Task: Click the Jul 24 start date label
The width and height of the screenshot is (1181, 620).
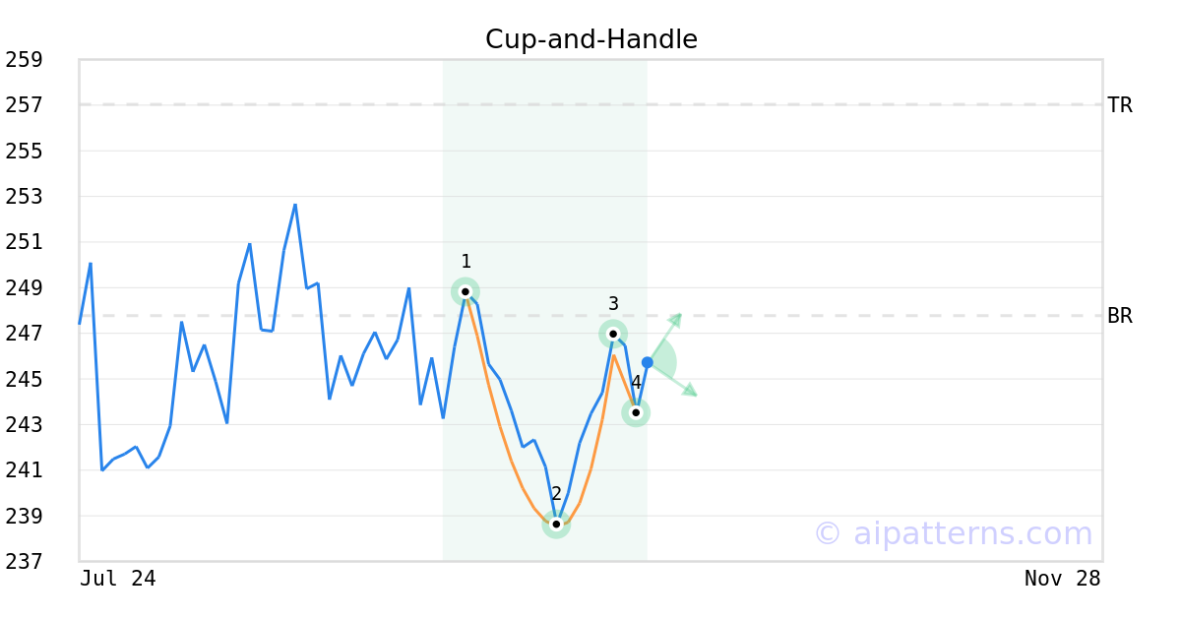Action: (118, 579)
